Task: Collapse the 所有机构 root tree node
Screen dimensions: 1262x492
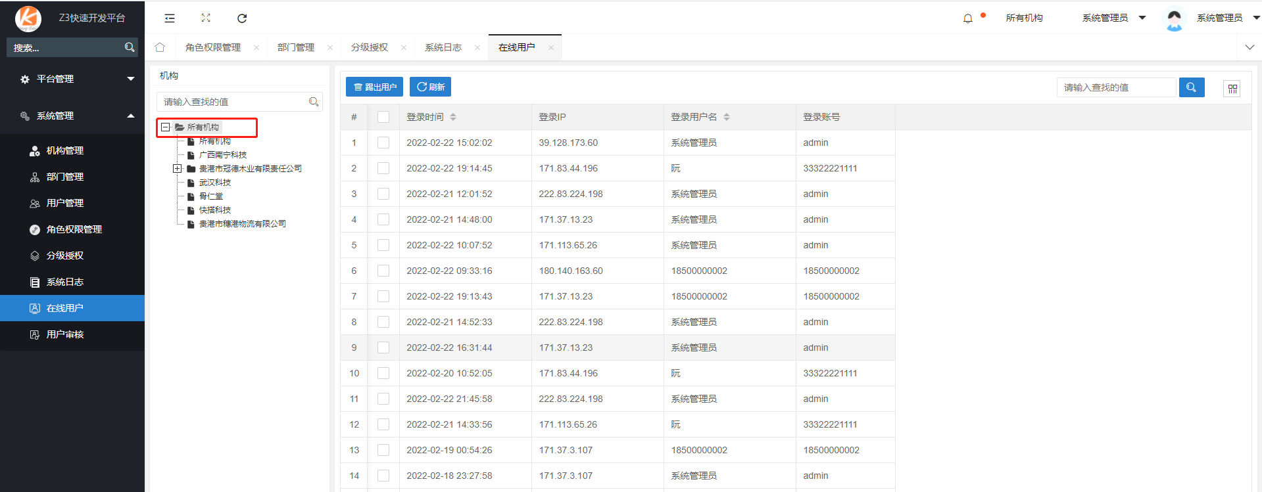Action: (x=166, y=127)
